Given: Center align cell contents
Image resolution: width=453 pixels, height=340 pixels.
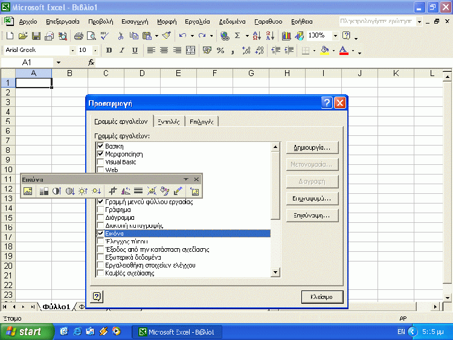Looking at the screenshot, I should tap(164, 51).
